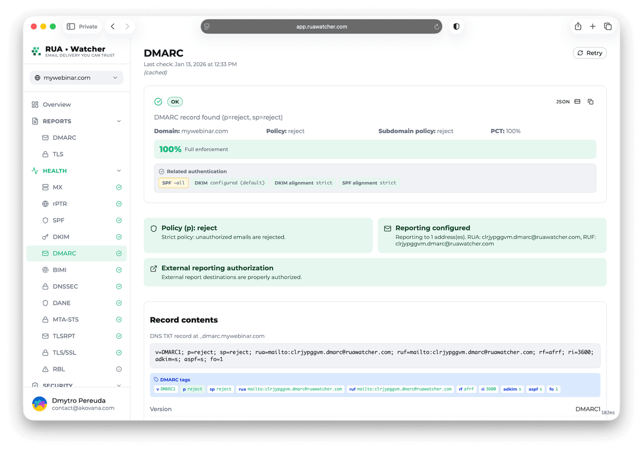Open the mywebinar.com domain selector
The width and height of the screenshot is (643, 451).
pos(76,77)
